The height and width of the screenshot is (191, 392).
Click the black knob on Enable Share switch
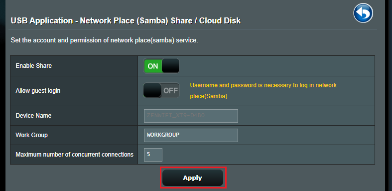coord(170,66)
